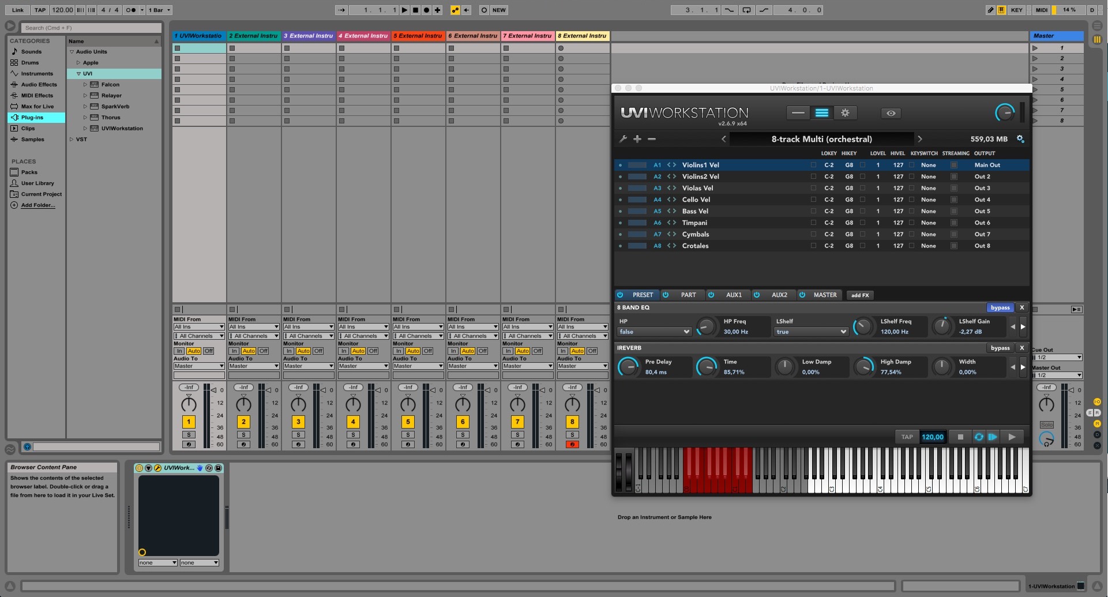Screen dimensions: 1108x597
Task: Click the add FX button
Action: [860, 295]
